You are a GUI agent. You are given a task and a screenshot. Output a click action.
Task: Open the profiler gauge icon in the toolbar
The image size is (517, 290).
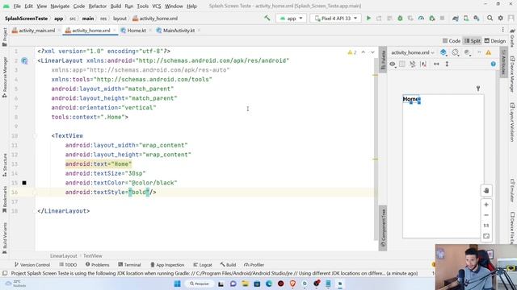coord(421,19)
